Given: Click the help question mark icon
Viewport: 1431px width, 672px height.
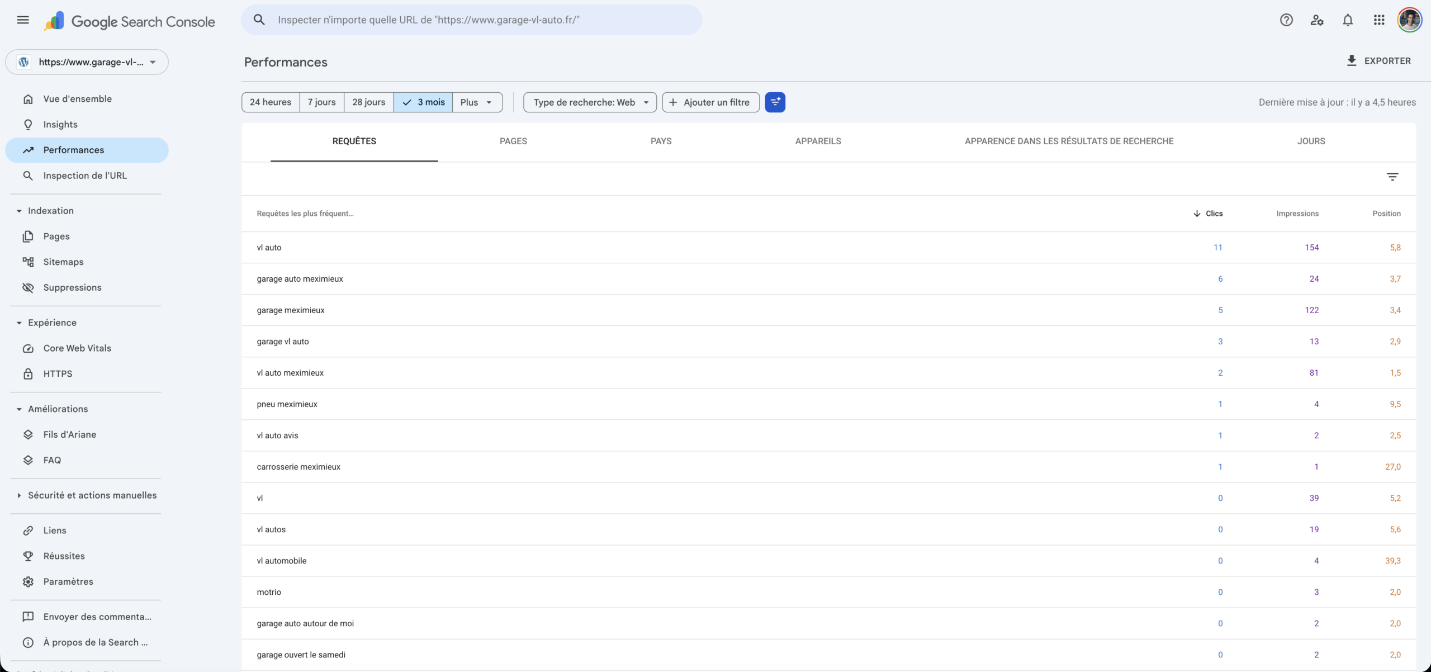Looking at the screenshot, I should [x=1286, y=20].
